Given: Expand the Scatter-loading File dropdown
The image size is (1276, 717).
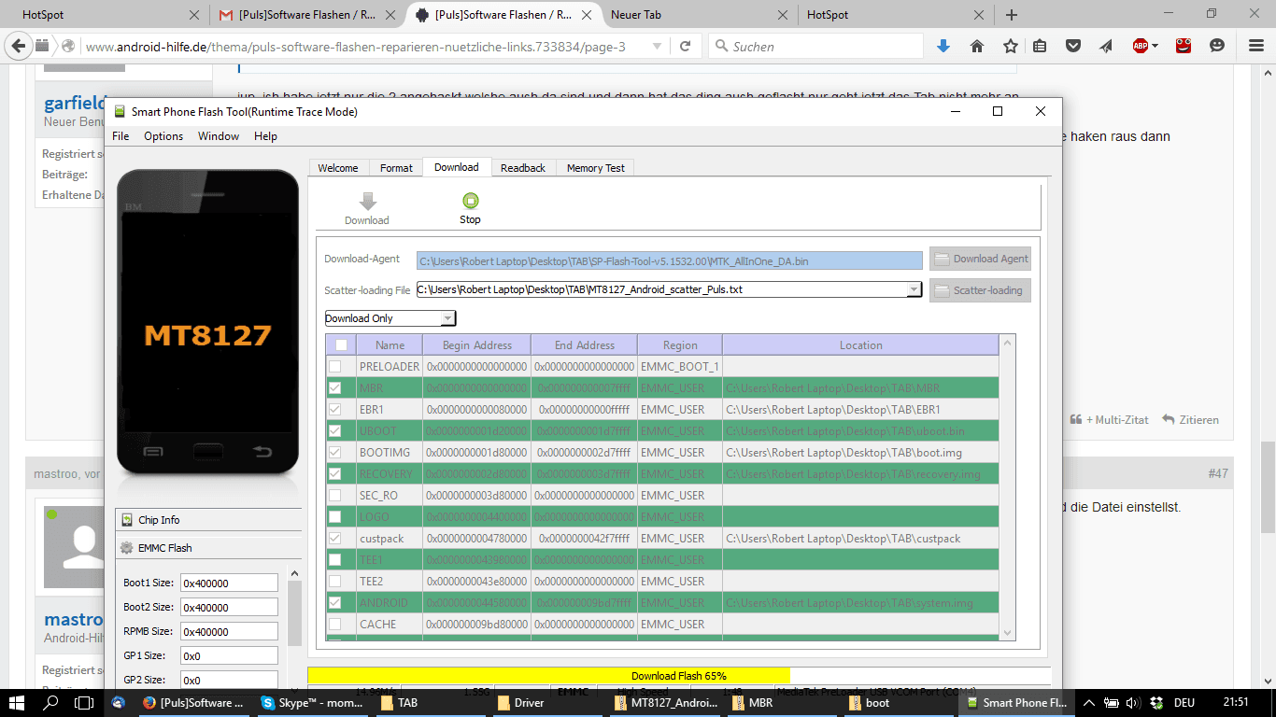Looking at the screenshot, I should 914,290.
